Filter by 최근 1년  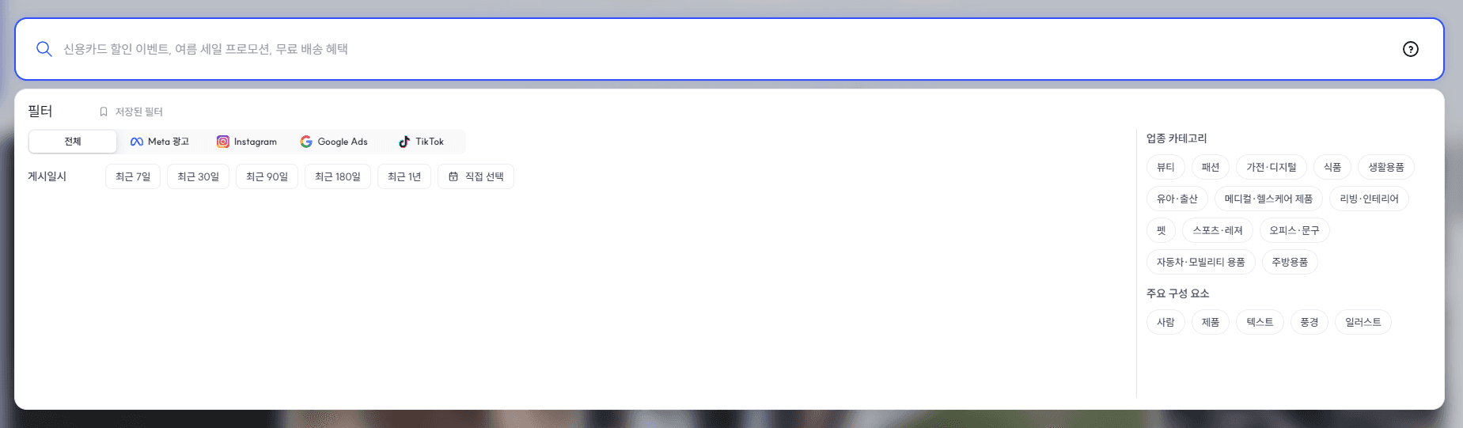click(404, 176)
